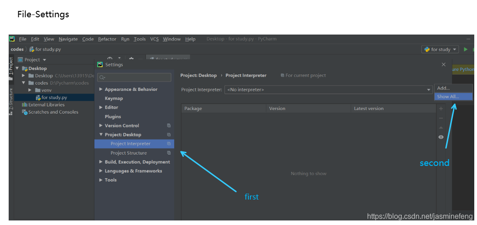Collapse the Project: Desktop section
This screenshot has width=477, height=225.
(x=101, y=135)
